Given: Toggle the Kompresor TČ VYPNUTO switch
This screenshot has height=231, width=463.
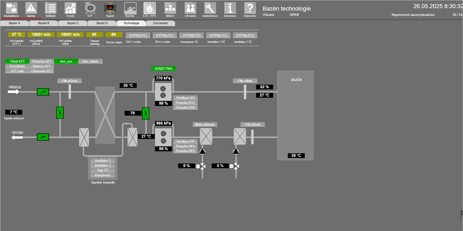Looking at the screenshot, I should point(192,35).
